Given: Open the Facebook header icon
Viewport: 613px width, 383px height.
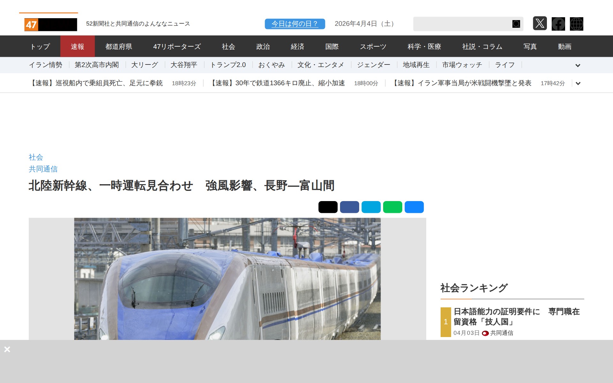Looking at the screenshot, I should pyautogui.click(x=558, y=24).
